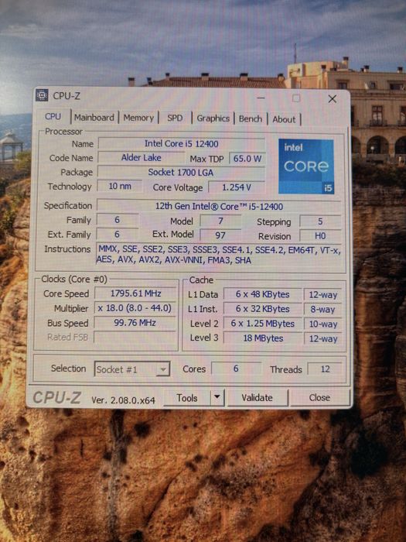Go to the Graphics tab
Viewport: 406px width, 542px height.
coord(213,118)
